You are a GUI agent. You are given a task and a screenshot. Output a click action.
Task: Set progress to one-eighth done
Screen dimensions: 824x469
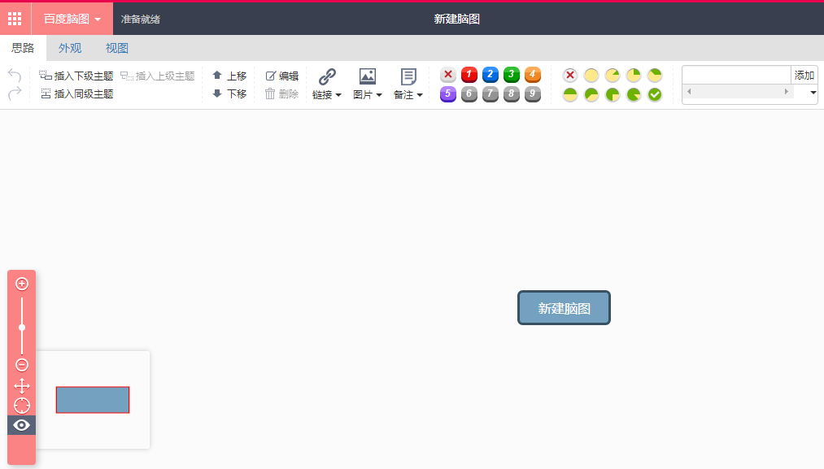(x=613, y=75)
